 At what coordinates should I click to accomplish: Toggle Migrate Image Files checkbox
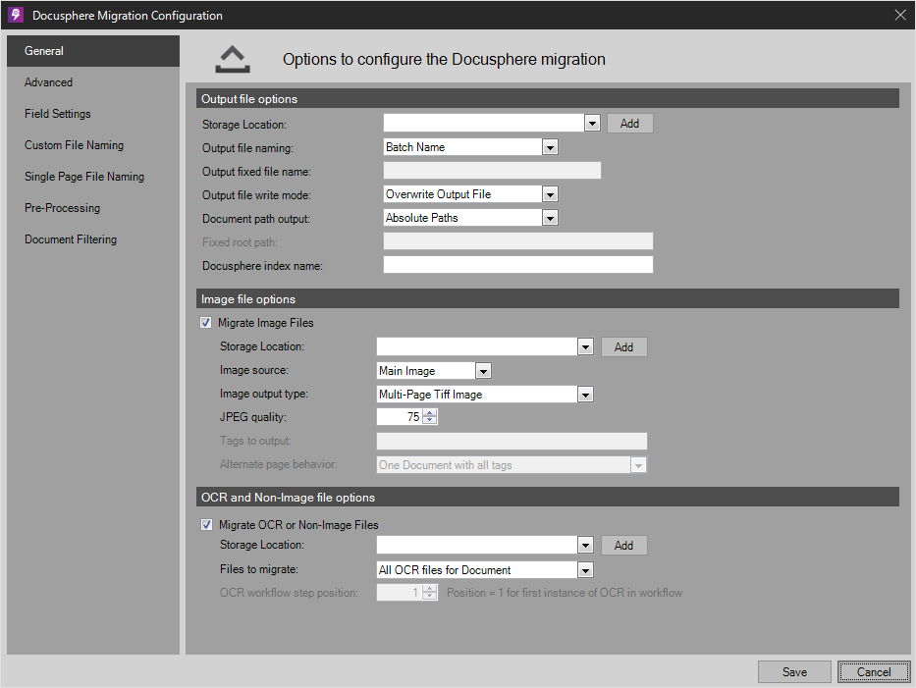click(205, 322)
